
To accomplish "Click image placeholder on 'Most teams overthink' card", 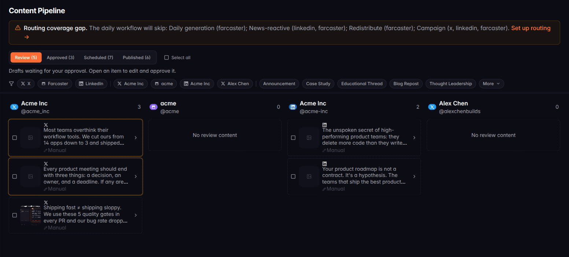I will 30,138.
